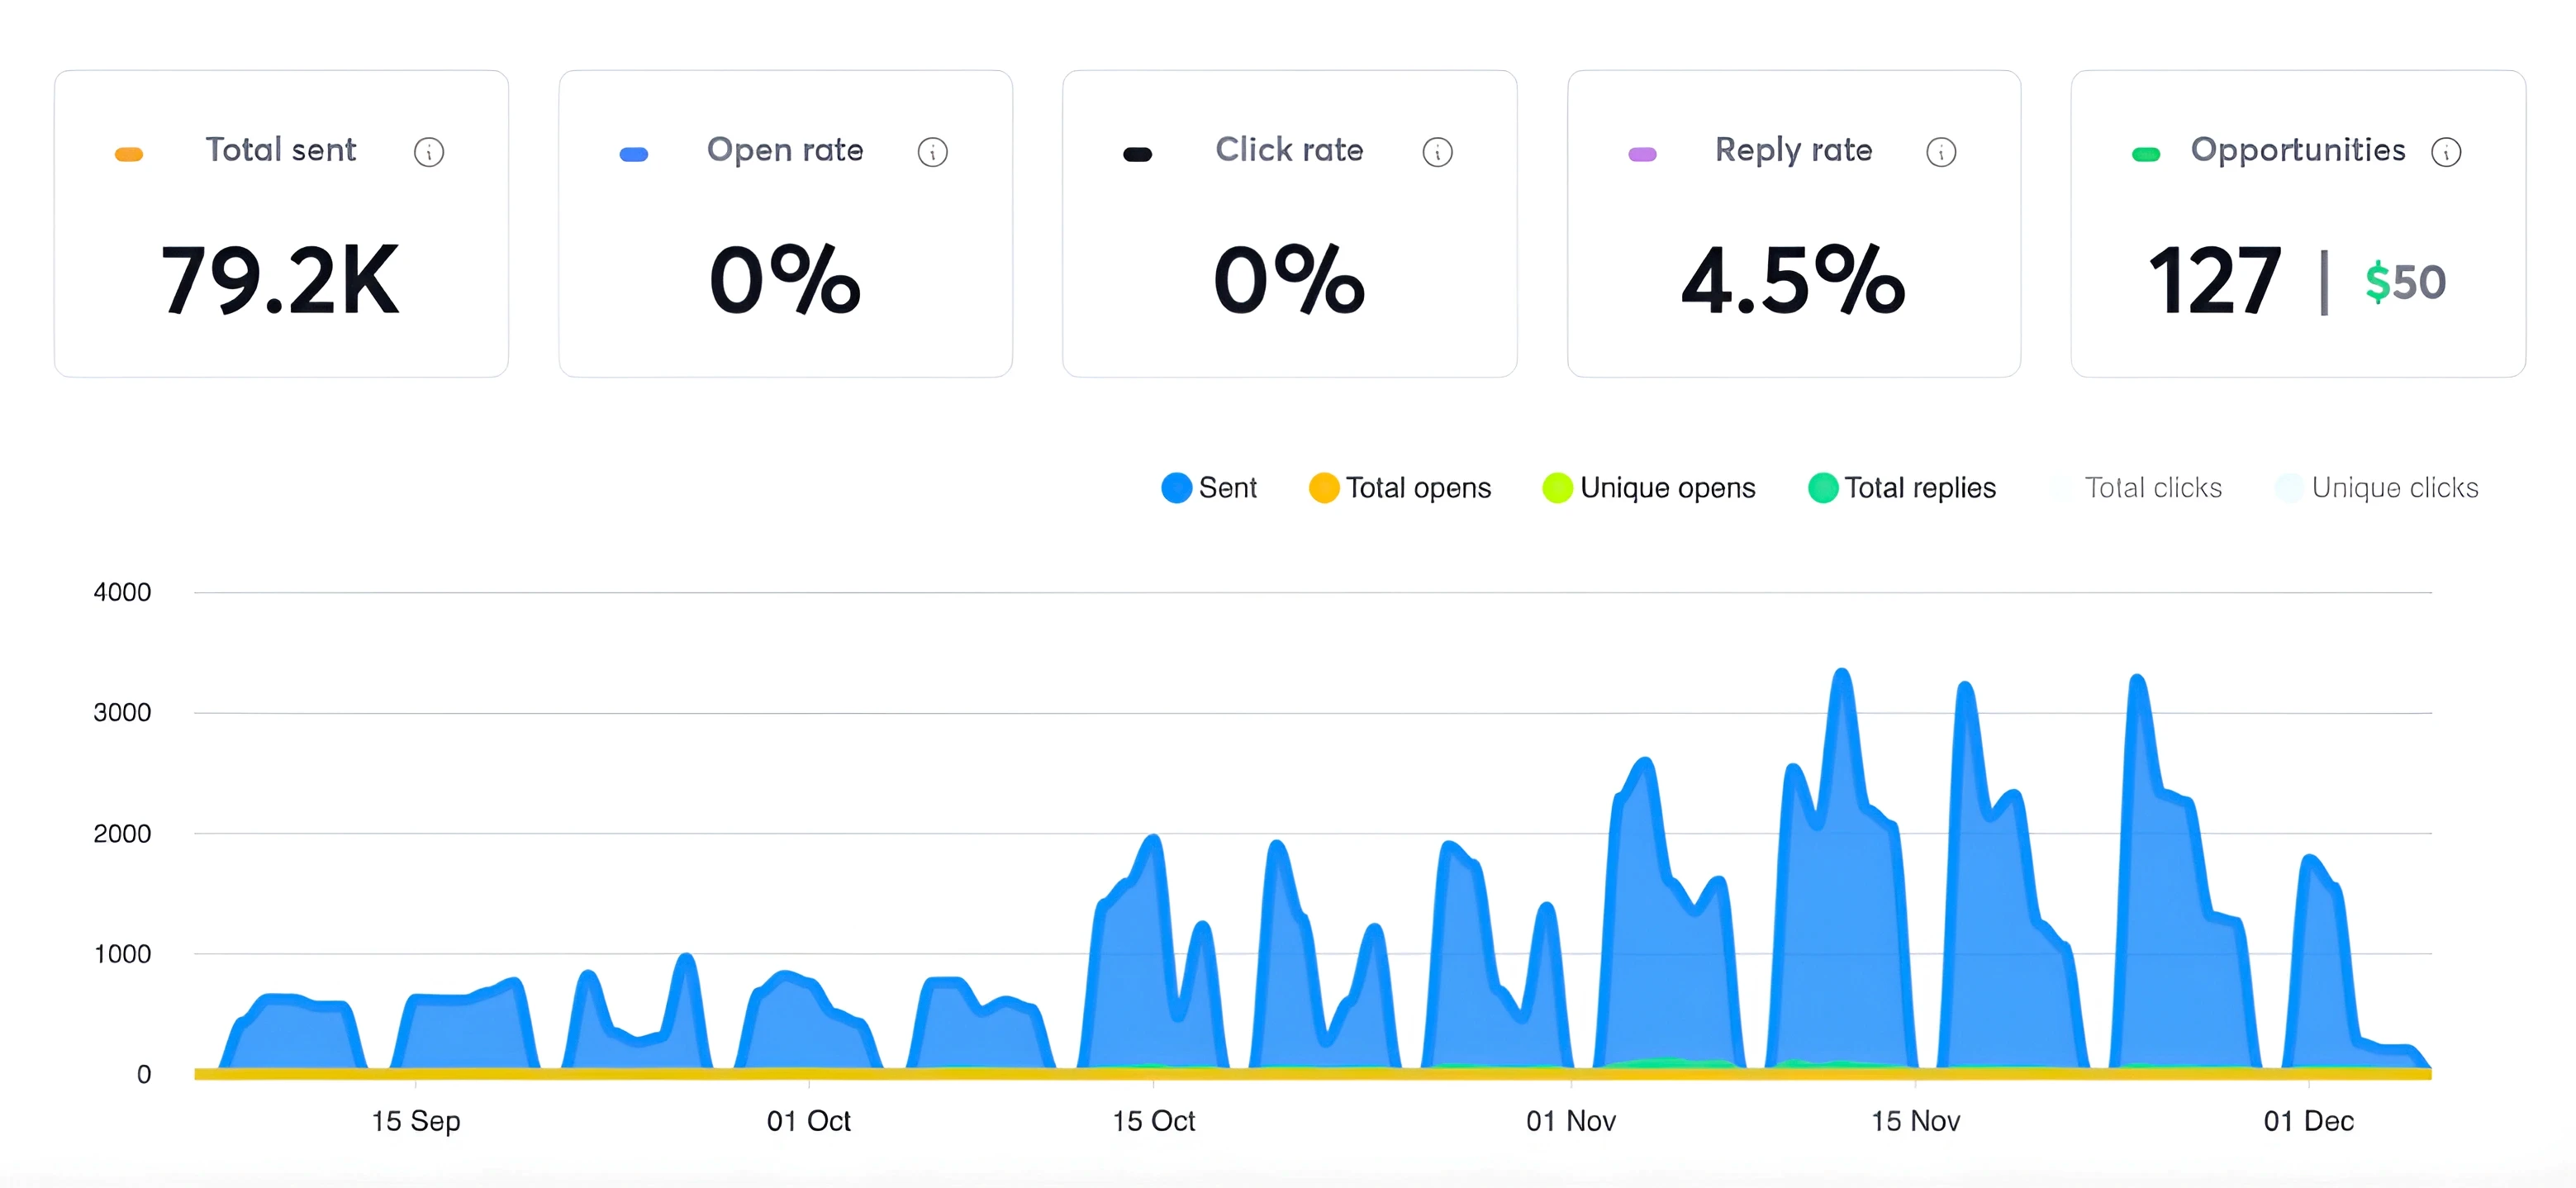This screenshot has height=1188, width=2576.
Task: Click the 15 Nov axis marker
Action: tap(1915, 1120)
